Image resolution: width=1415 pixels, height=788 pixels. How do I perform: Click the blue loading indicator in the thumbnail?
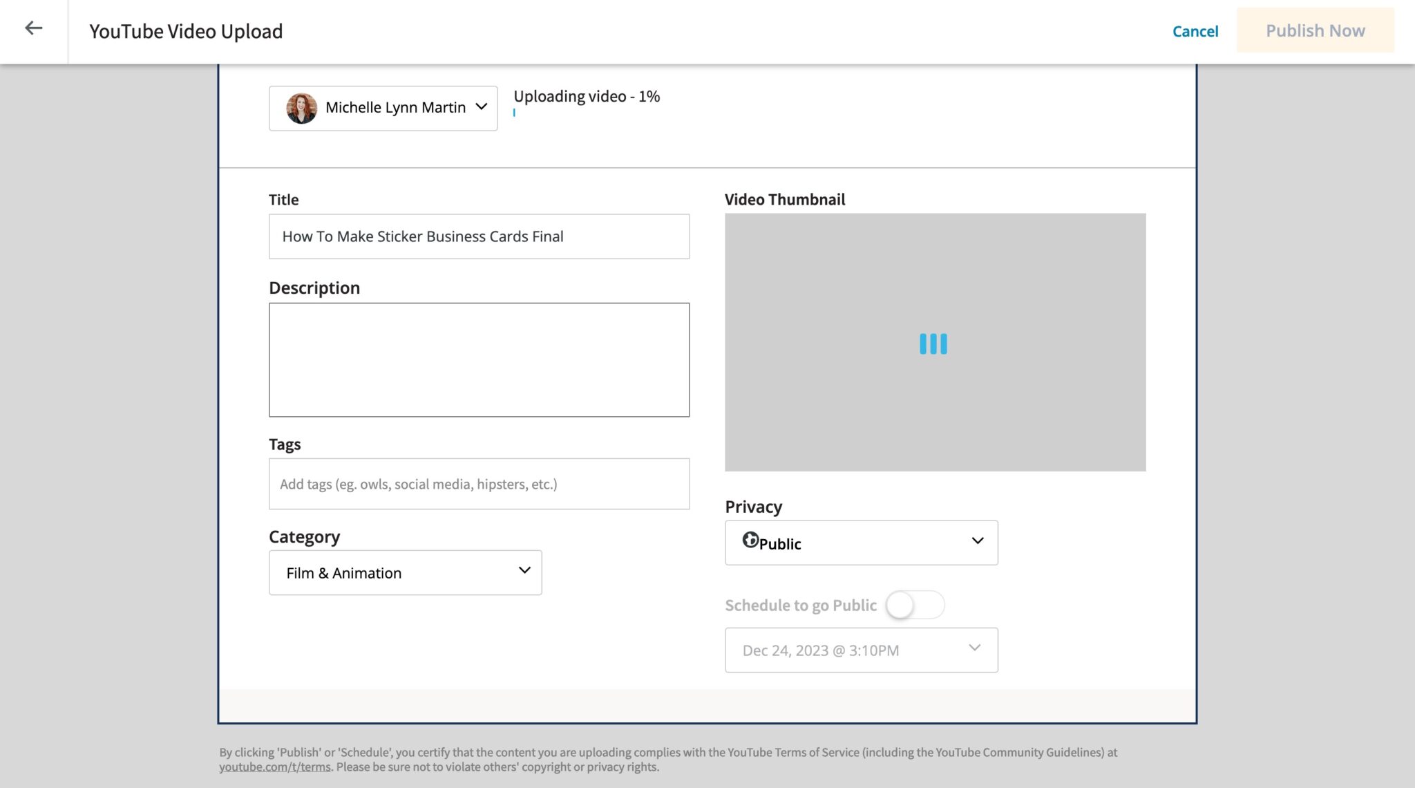coord(933,344)
